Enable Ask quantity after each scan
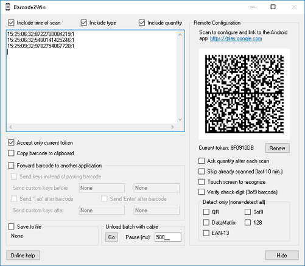Image resolution: width=305 pixels, height=266 pixels. pyautogui.click(x=202, y=161)
